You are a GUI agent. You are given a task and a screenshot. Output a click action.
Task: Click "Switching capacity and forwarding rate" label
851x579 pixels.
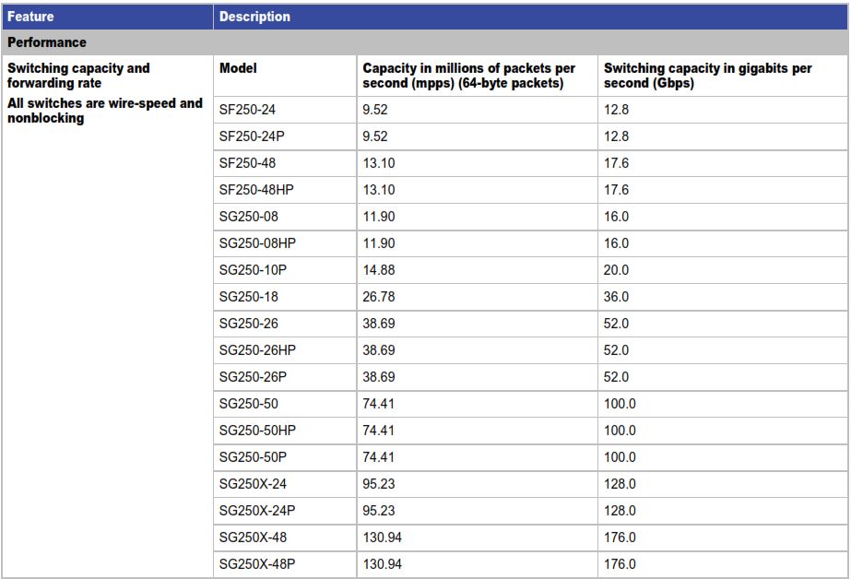(x=78, y=76)
